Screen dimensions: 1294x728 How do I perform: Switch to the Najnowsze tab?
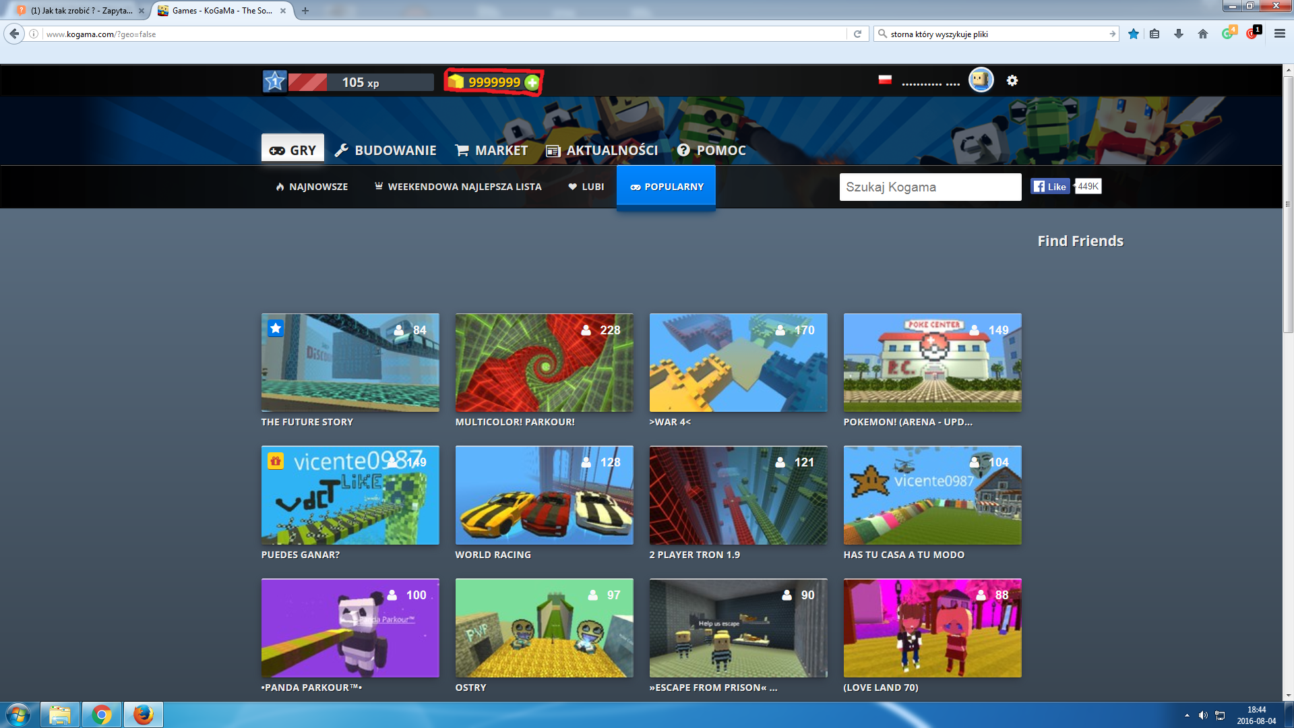311,187
